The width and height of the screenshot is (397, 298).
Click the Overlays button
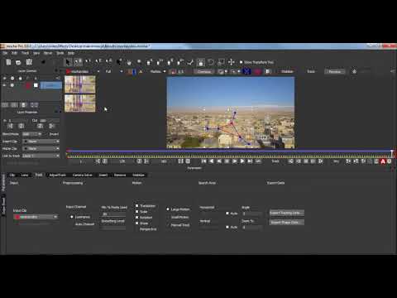[x=204, y=72]
